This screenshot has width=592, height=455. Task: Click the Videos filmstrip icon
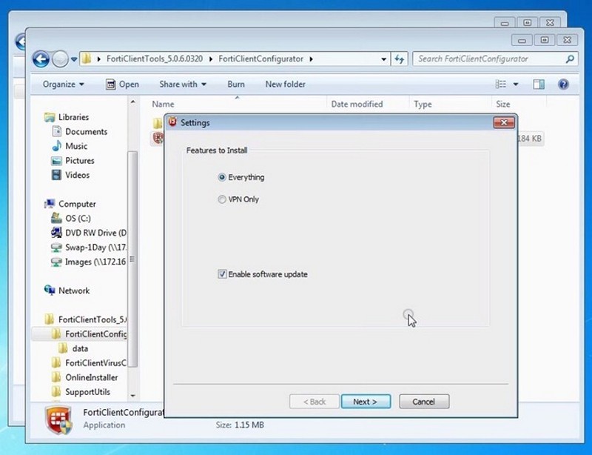click(x=57, y=175)
